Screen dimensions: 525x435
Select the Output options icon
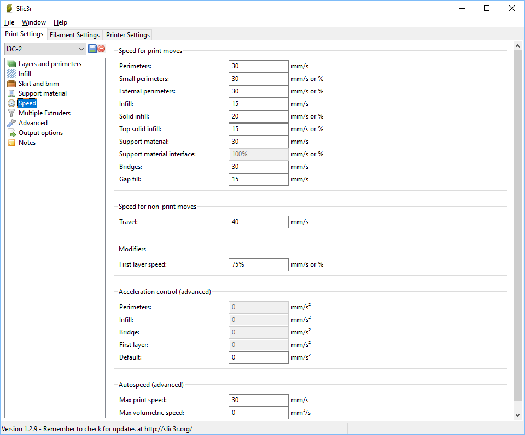(11, 133)
